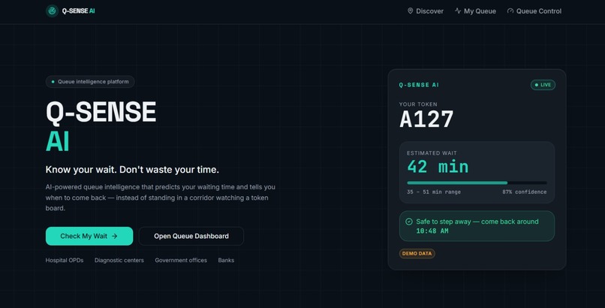Click the Q-SENSE AI card header label
Screen dimensions: 605x308
tap(419, 85)
